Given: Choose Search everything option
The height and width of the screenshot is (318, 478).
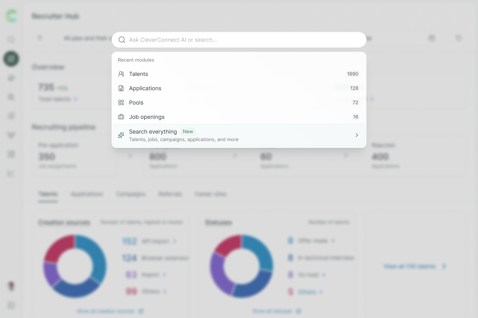Looking at the screenshot, I should [239, 135].
